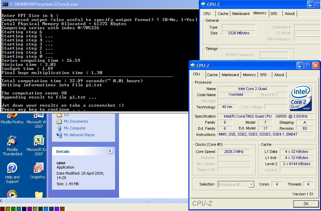This screenshot has width=321, height=211.
Task: Pick the navy blue palette swatch
Action: 24,209
